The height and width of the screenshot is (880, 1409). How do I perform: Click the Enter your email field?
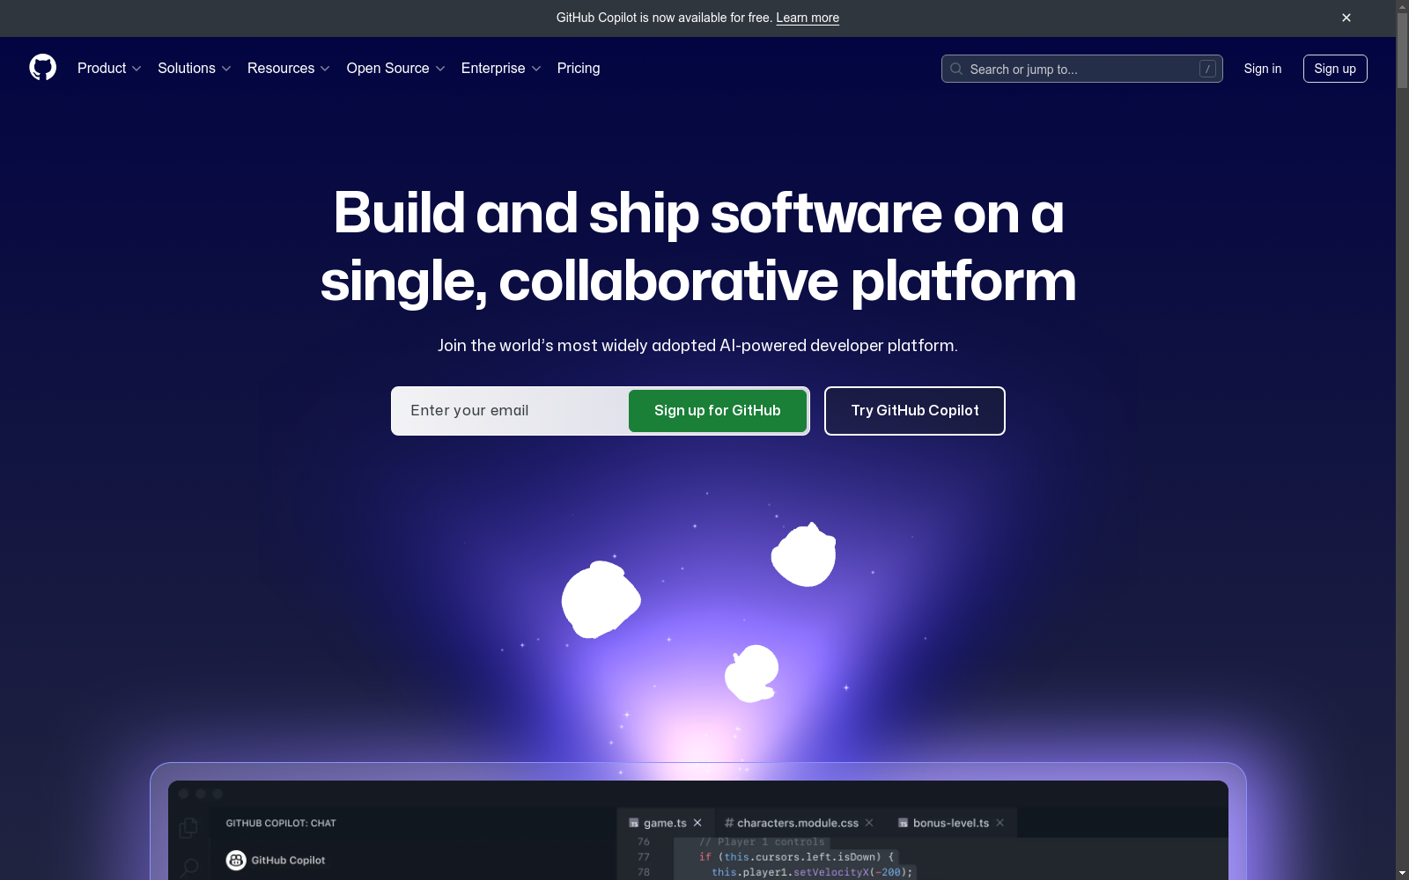click(510, 411)
